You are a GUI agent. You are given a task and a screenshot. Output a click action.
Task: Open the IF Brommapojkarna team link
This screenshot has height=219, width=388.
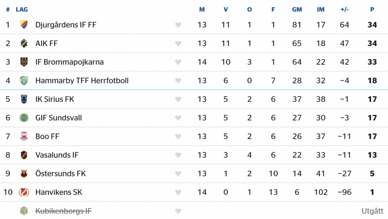69,62
